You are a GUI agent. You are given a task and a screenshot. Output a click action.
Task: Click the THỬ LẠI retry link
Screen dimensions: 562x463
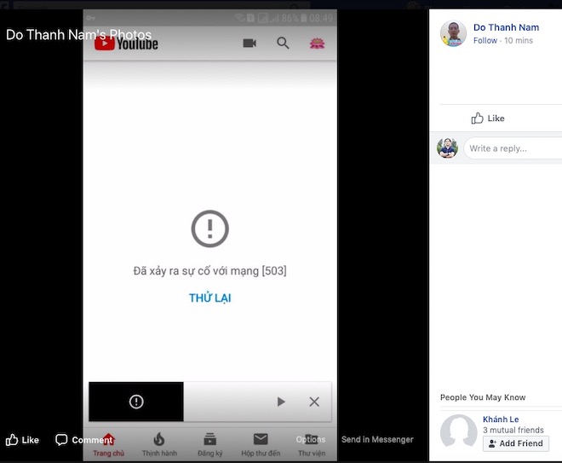pos(210,298)
